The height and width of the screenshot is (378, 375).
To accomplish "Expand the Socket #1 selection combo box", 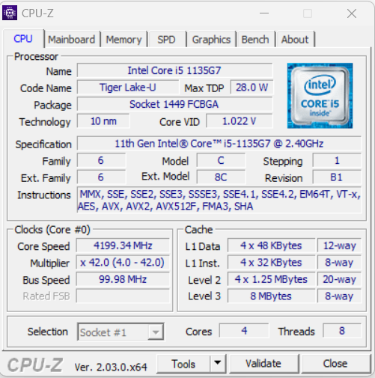I will point(121,332).
